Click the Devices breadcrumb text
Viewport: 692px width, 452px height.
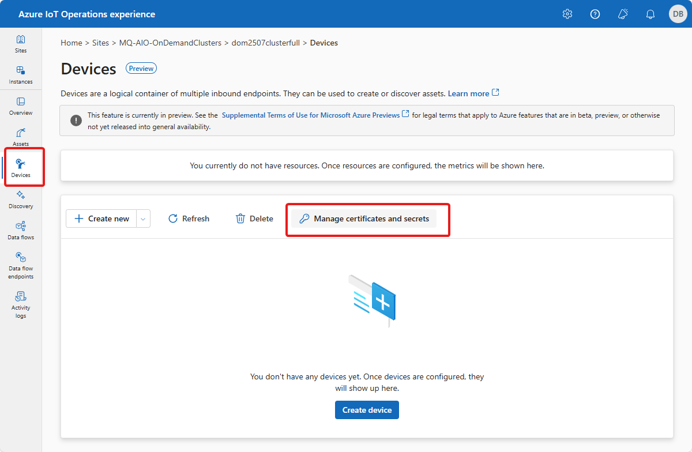pyautogui.click(x=324, y=43)
